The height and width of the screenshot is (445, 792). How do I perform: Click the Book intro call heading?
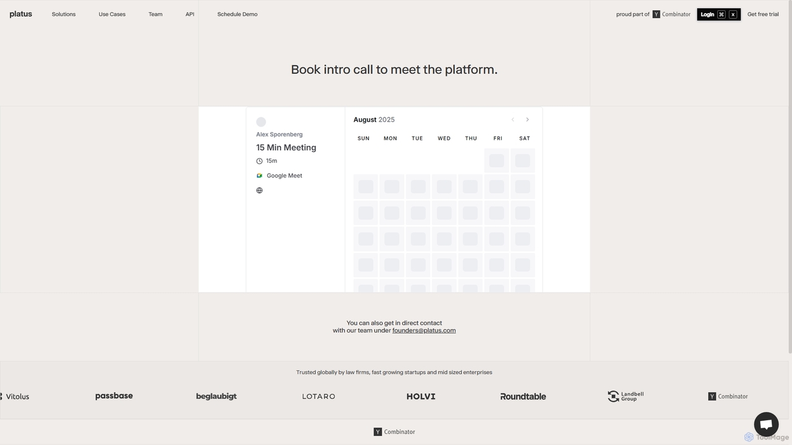pos(394,70)
